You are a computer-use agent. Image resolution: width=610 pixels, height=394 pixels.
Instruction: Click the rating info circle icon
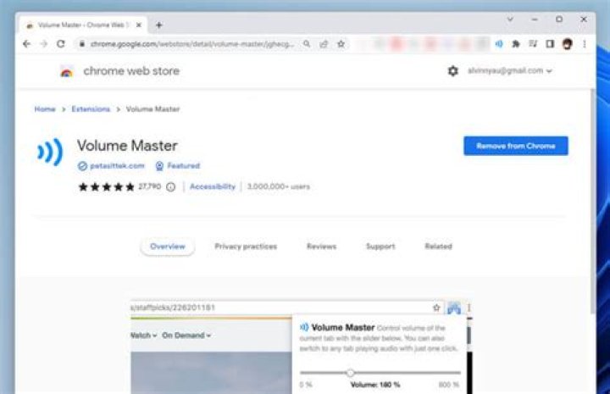tap(170, 187)
